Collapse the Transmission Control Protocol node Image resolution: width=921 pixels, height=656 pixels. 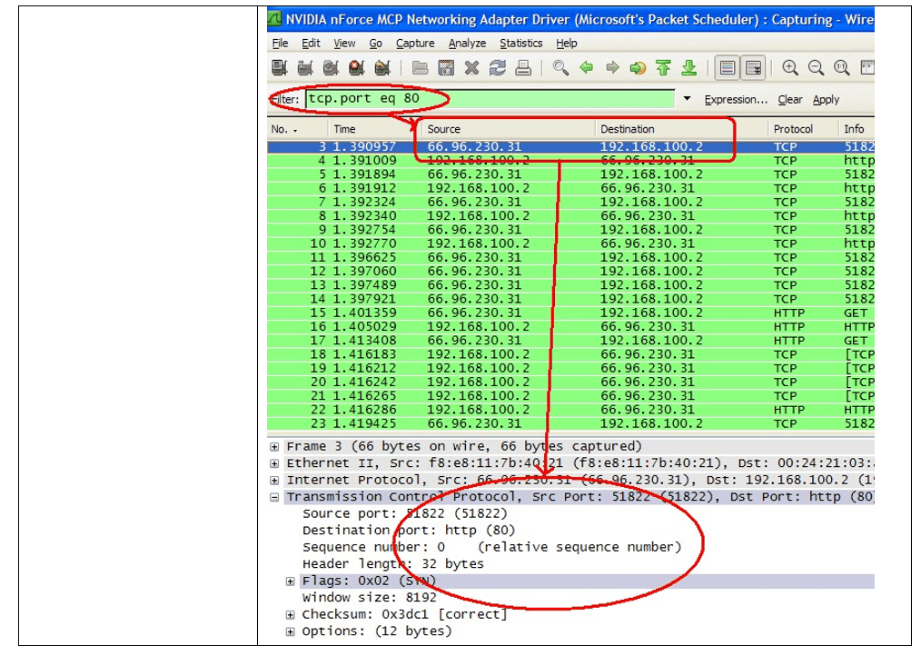click(x=275, y=497)
